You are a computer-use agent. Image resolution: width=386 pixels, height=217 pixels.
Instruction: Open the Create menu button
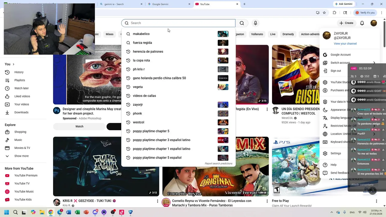346,23
